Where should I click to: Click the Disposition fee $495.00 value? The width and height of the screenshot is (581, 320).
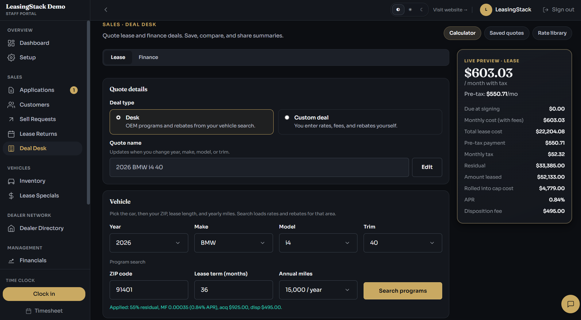pyautogui.click(x=554, y=211)
